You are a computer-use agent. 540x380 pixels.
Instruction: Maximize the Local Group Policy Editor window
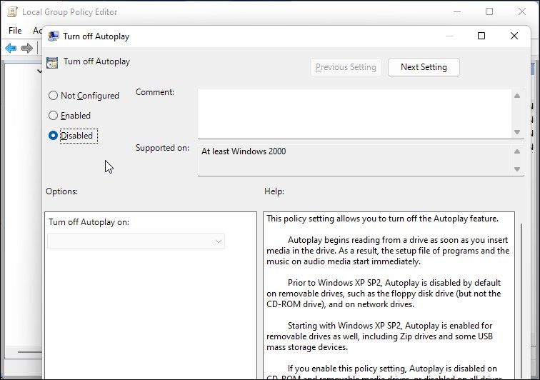(x=489, y=11)
